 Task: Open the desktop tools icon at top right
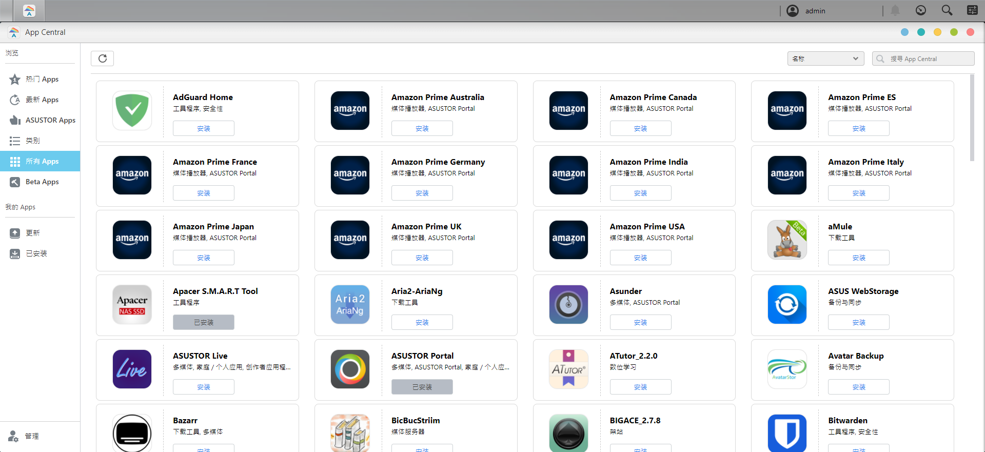972,10
